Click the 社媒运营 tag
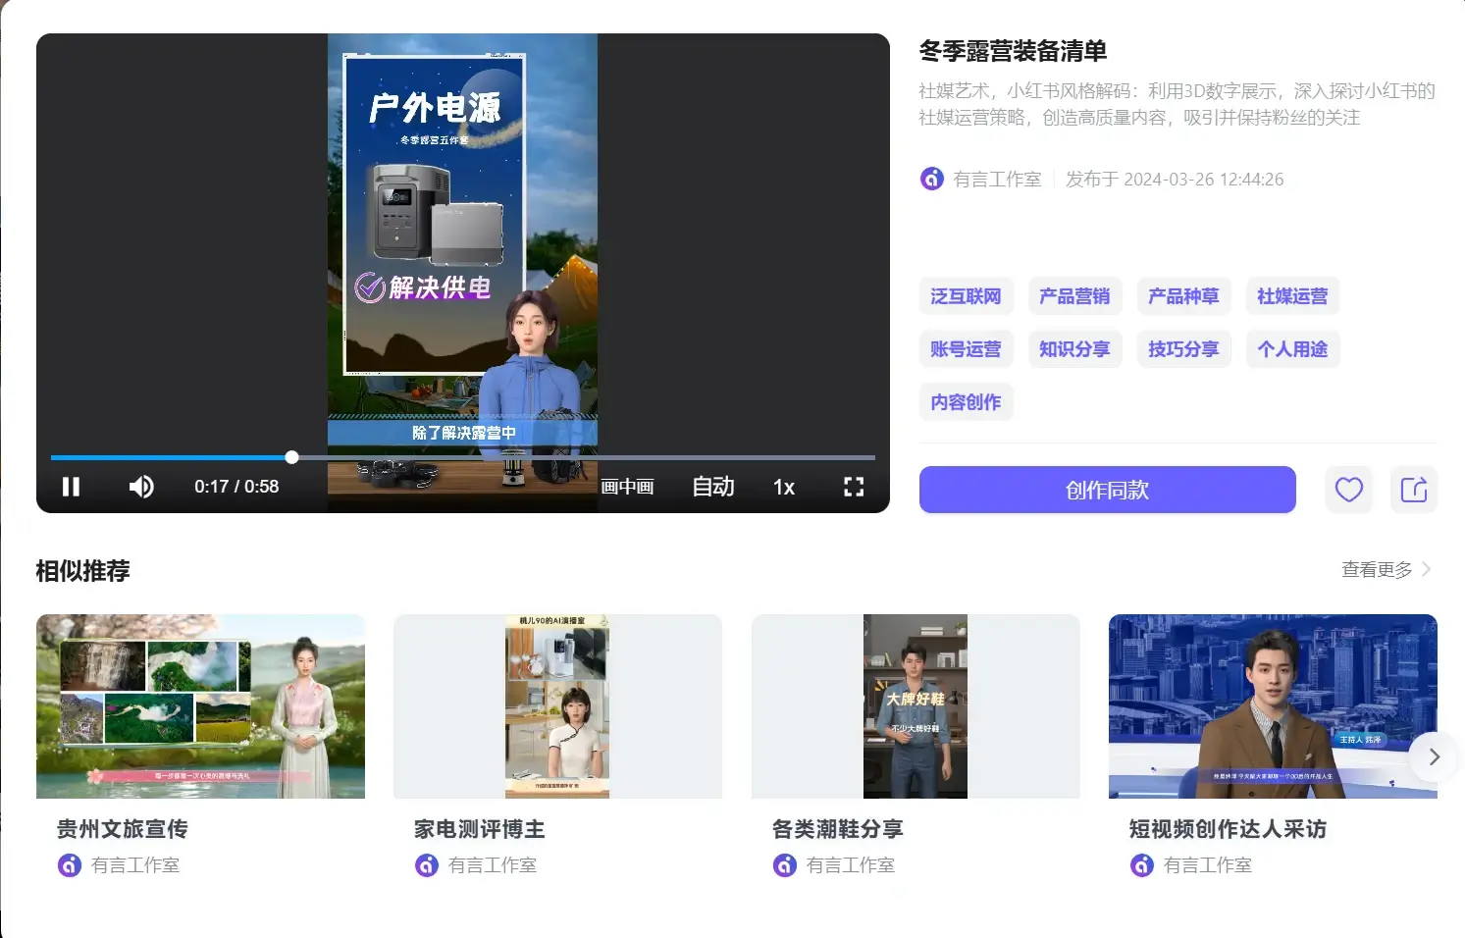The width and height of the screenshot is (1465, 938). pyautogui.click(x=1292, y=296)
